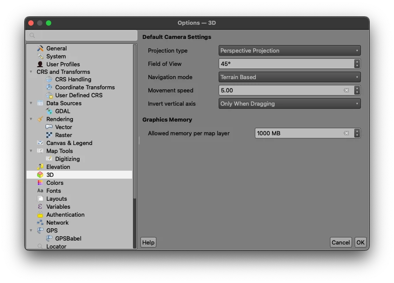The height and width of the screenshot is (283, 394).
Task: Click the 3D cube icon
Action: pos(40,175)
